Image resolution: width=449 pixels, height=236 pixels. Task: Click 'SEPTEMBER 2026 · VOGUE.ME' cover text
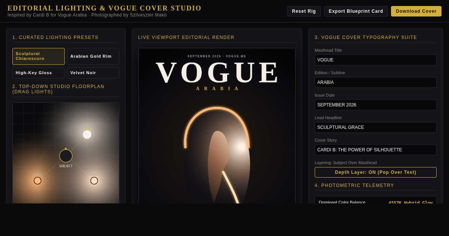click(217, 56)
